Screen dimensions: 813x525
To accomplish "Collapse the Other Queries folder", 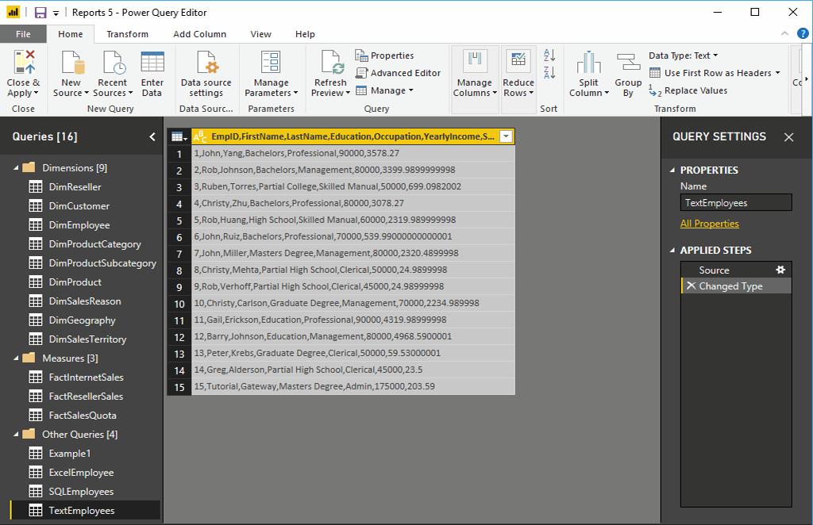I will click(16, 435).
